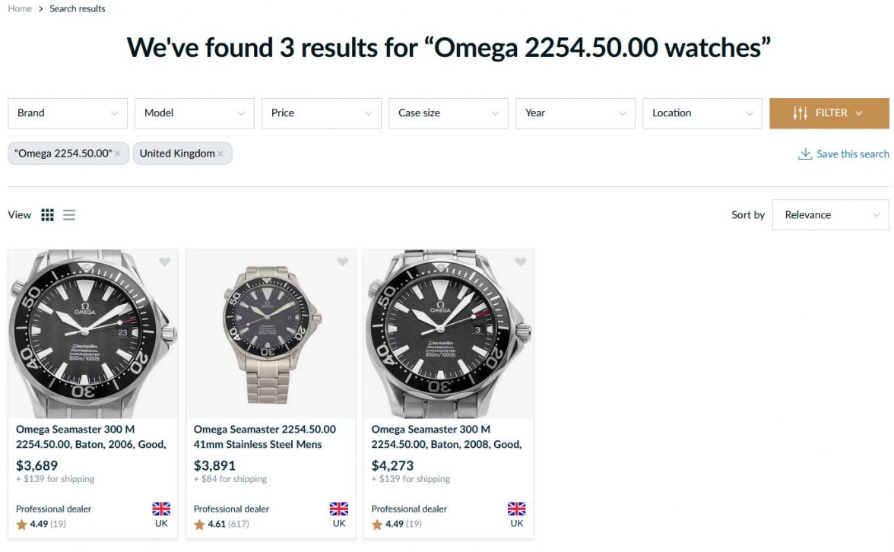Open the Year filter dropdown
The width and height of the screenshot is (894, 552).
point(575,113)
